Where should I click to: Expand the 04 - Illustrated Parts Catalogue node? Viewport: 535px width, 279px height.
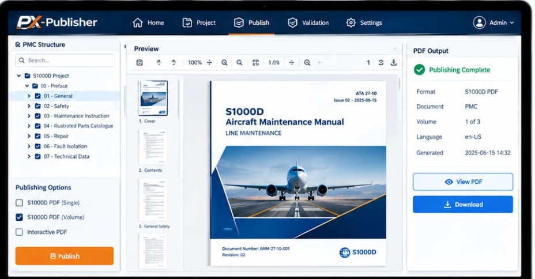click(x=29, y=126)
